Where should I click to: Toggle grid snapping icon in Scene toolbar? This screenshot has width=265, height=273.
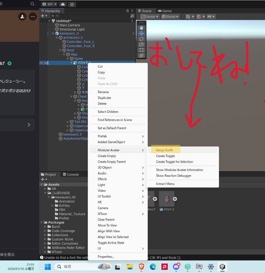click(199, 17)
